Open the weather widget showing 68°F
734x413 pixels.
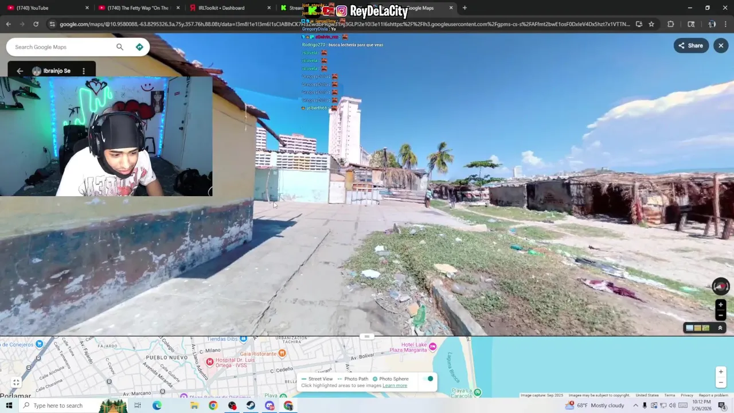[595, 406]
